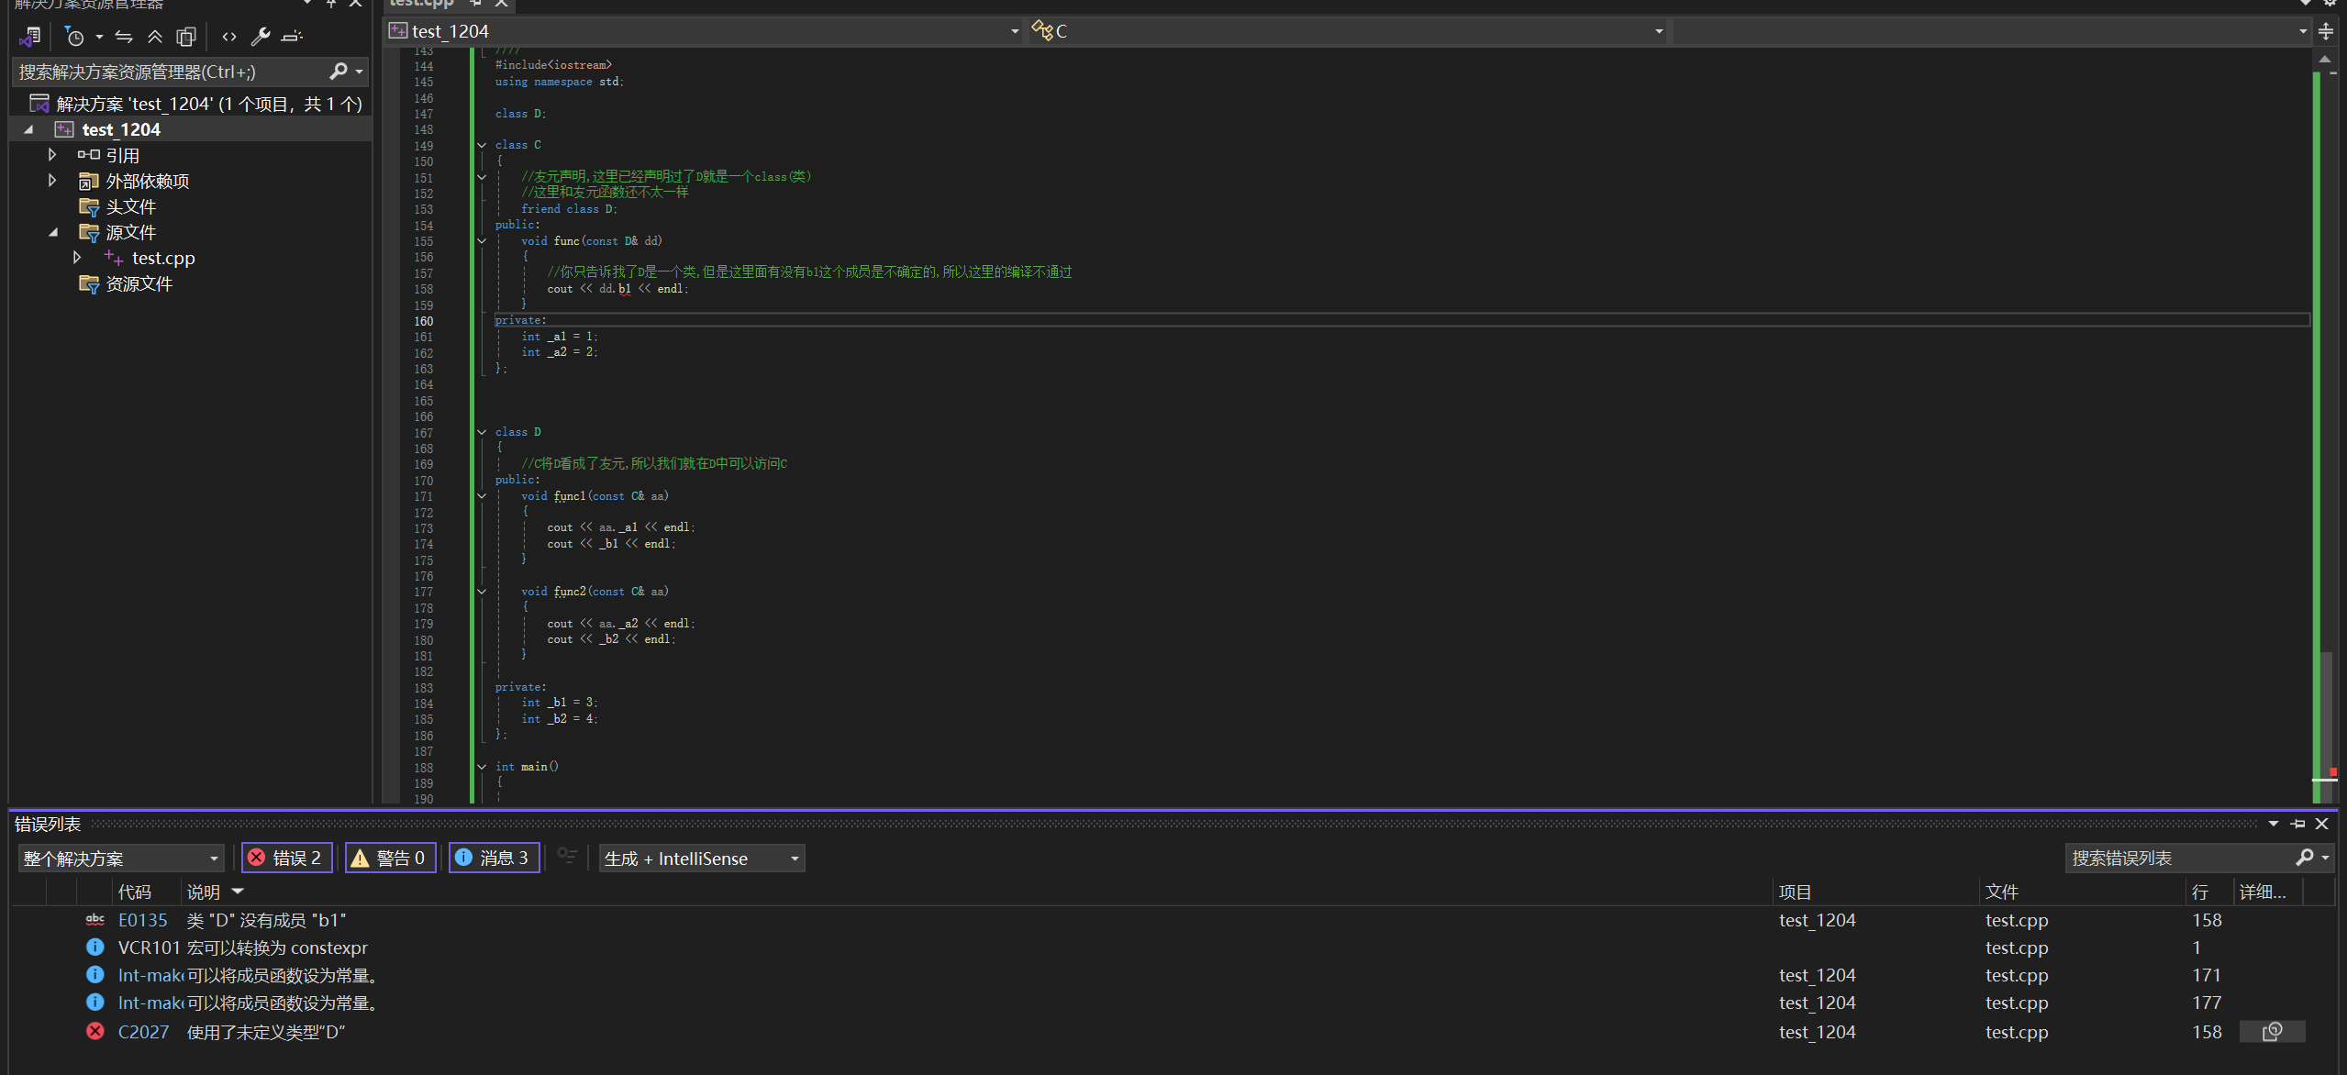This screenshot has width=2347, height=1075.
Task: Open the 整个解决方案 scope dropdown
Action: pos(121,859)
